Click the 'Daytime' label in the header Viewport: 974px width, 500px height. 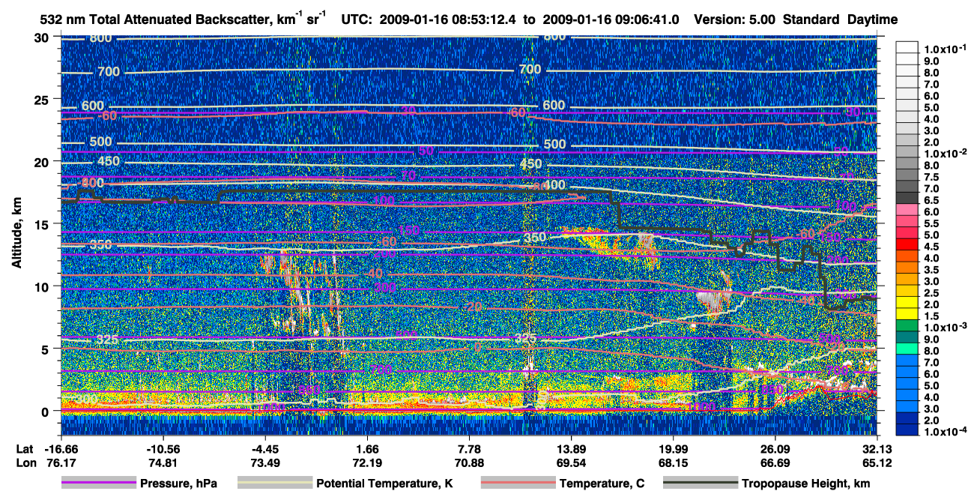pyautogui.click(x=873, y=19)
